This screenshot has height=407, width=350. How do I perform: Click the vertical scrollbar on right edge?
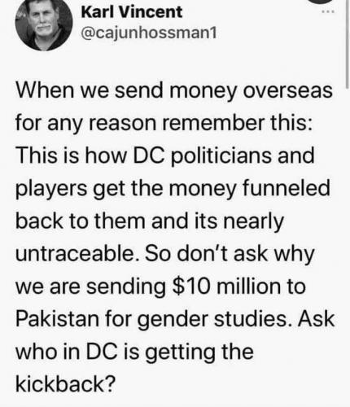347,43
